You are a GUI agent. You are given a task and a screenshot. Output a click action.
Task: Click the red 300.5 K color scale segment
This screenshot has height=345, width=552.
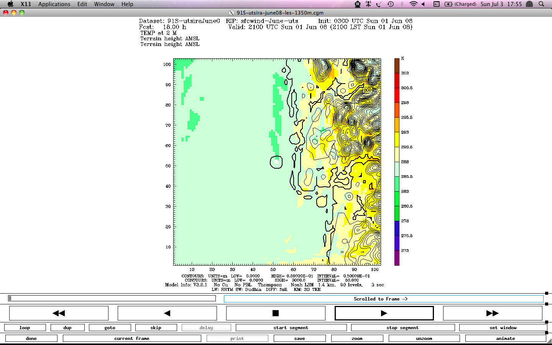point(397,88)
